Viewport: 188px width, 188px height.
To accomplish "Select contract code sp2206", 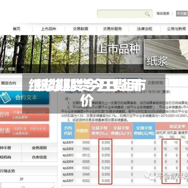I will pos(68,174).
